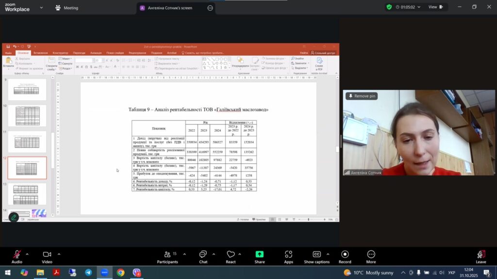Open the View dropdown at top right
497x279 pixels.
coord(435,7)
